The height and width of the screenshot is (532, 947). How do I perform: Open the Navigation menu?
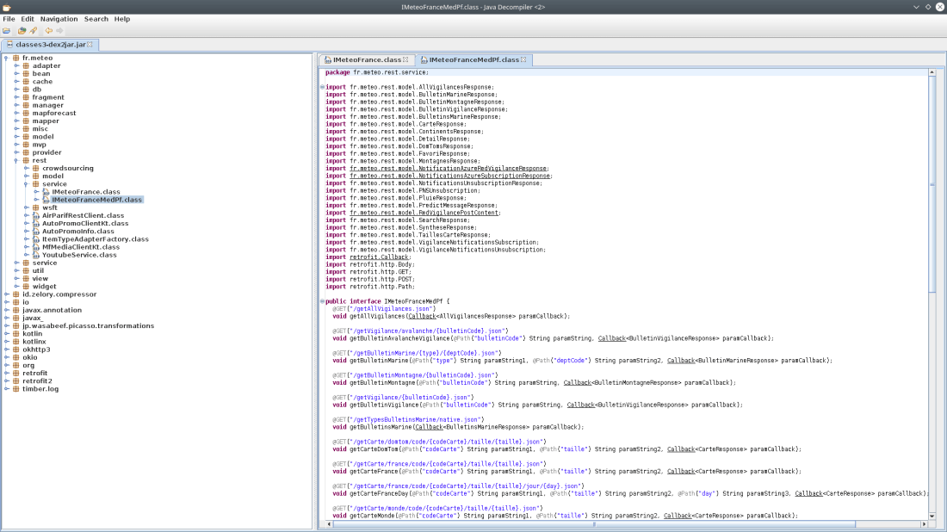click(59, 19)
